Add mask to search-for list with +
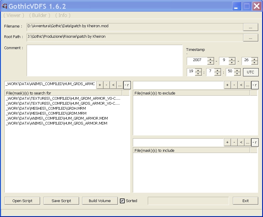 click(x=100, y=85)
